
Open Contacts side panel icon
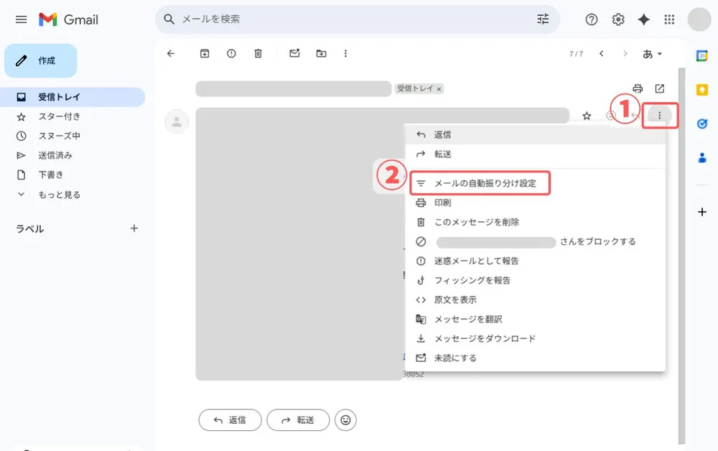[701, 158]
